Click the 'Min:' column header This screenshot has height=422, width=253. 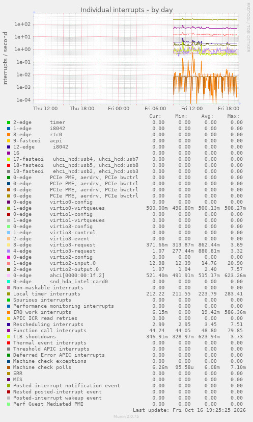(x=181, y=116)
